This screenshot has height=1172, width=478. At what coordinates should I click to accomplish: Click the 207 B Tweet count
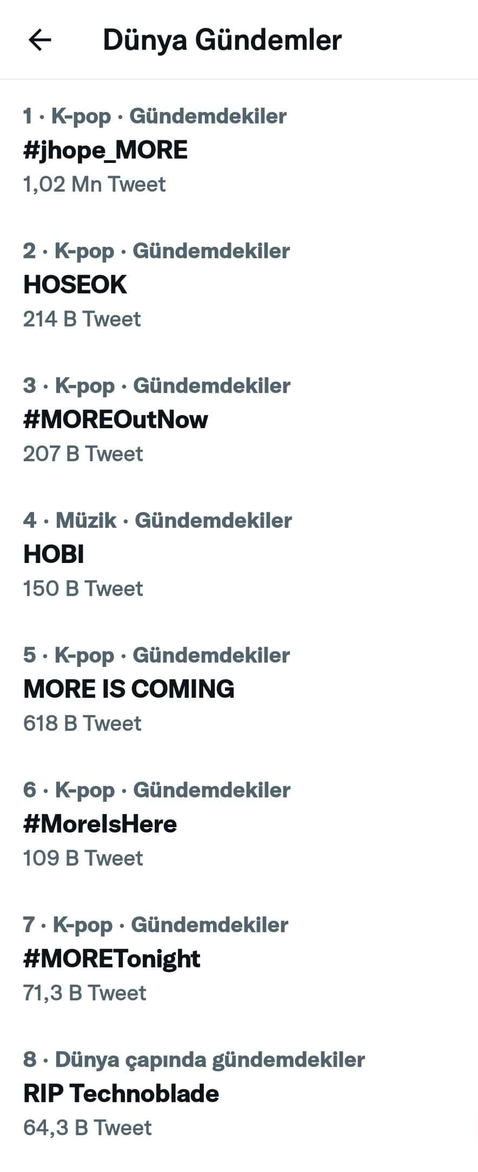click(83, 454)
